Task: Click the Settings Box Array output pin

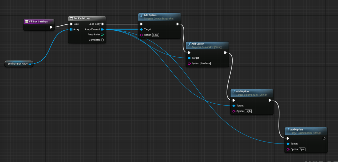Action: [30, 64]
